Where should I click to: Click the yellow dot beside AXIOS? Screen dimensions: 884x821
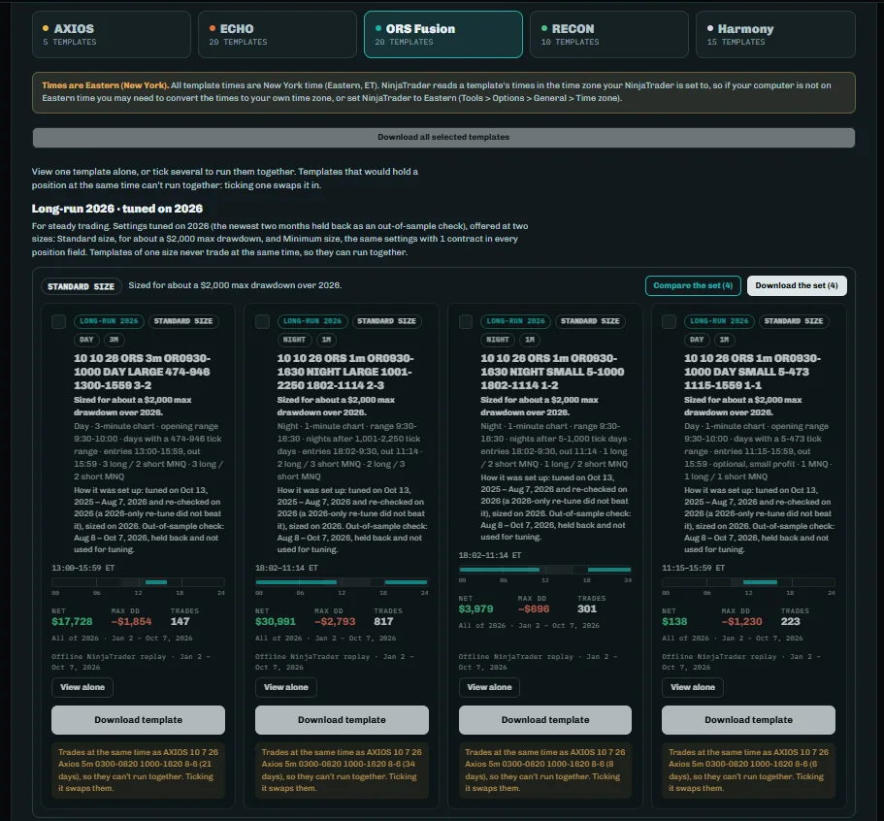click(x=46, y=28)
